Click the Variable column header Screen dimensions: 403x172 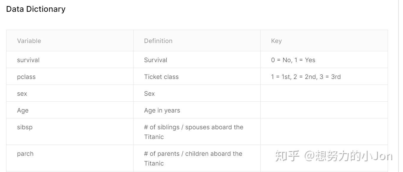[29, 41]
